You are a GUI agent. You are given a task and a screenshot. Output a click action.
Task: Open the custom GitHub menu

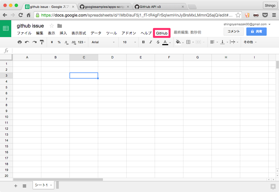point(162,33)
